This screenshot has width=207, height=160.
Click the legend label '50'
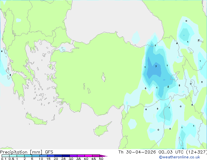click(x=101, y=159)
